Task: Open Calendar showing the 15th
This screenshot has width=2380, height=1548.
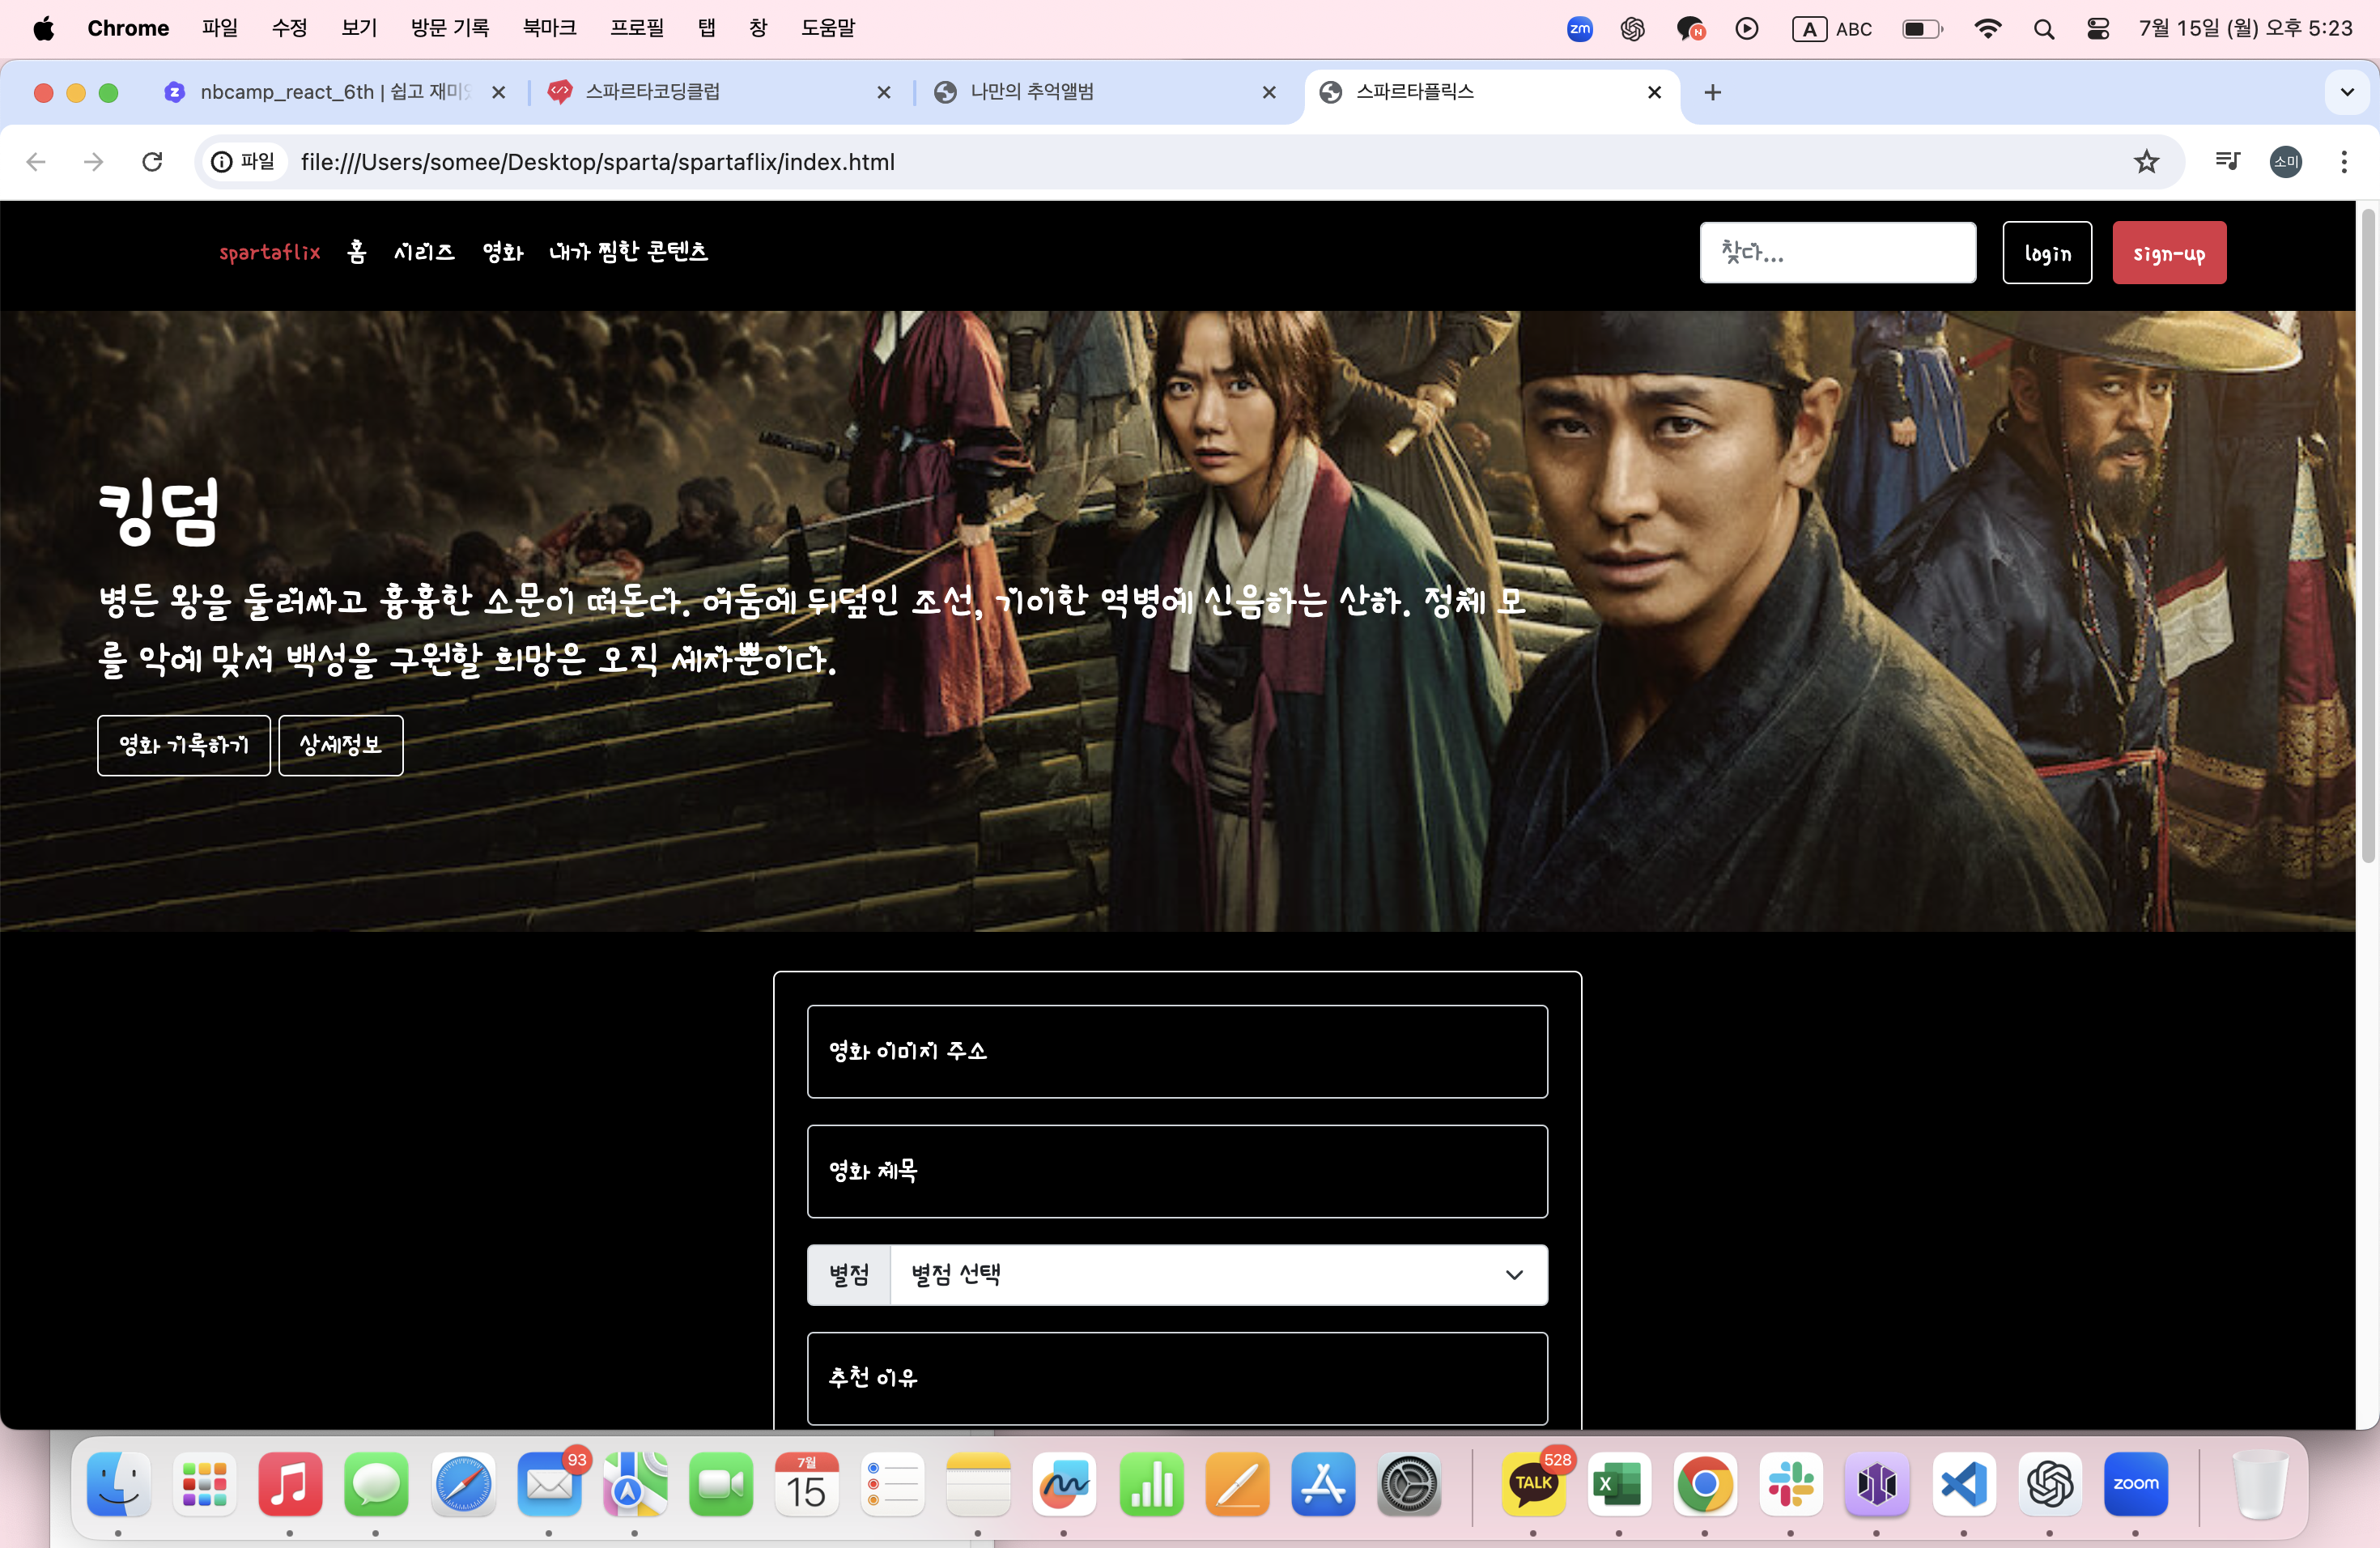Action: (x=807, y=1484)
